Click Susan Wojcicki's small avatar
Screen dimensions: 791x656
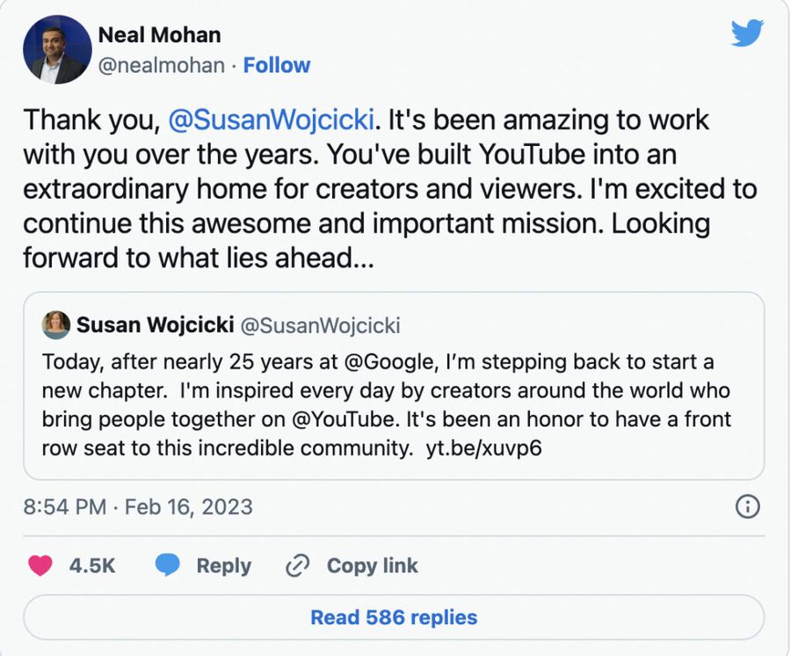pyautogui.click(x=56, y=324)
